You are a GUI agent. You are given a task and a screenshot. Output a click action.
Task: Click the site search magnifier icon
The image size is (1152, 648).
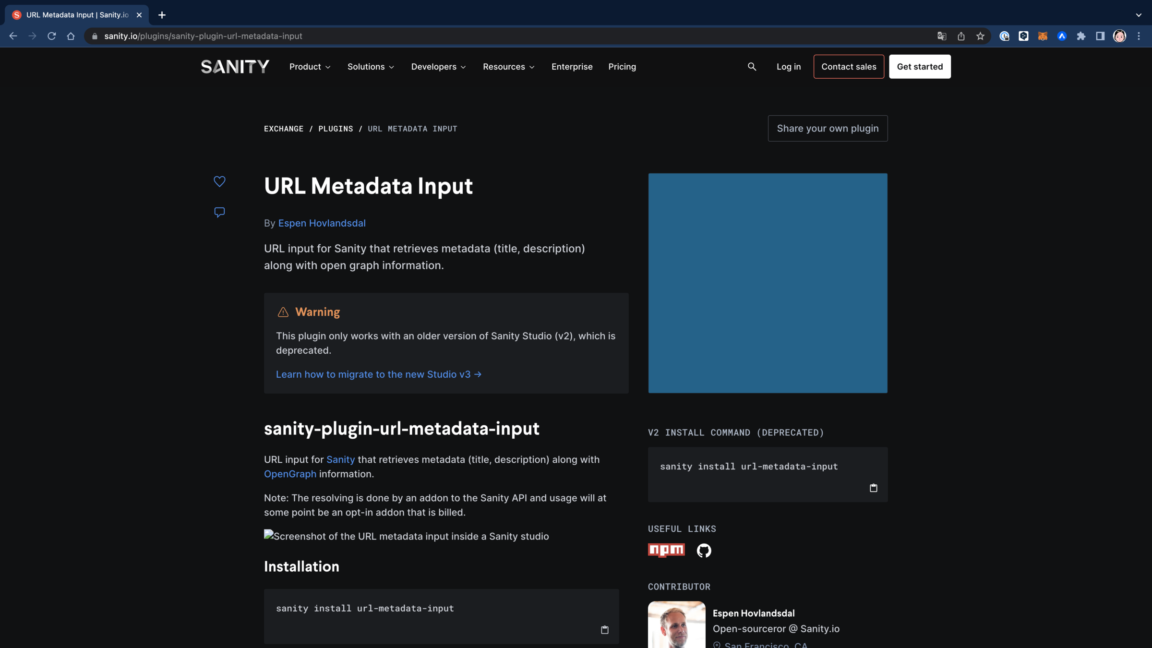[x=752, y=67]
